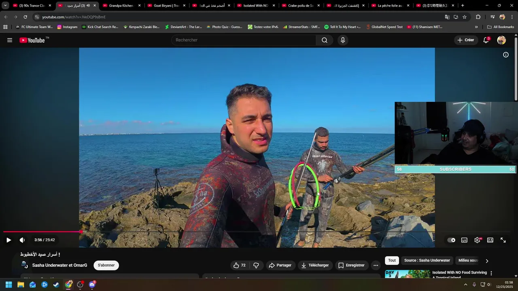Open the Kick Chat Search bookmark
The height and width of the screenshot is (291, 518).
tap(100, 27)
